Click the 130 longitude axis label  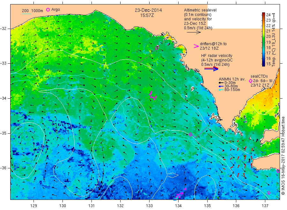pos(63,206)
